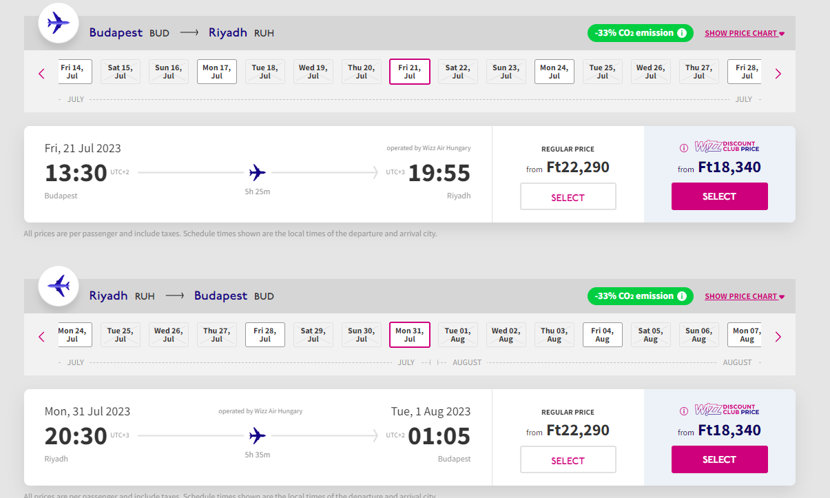Show later outbound dates with right arrow

778,73
